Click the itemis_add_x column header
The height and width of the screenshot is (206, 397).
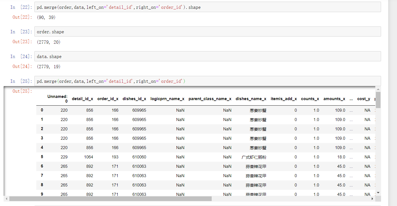tap(284, 99)
